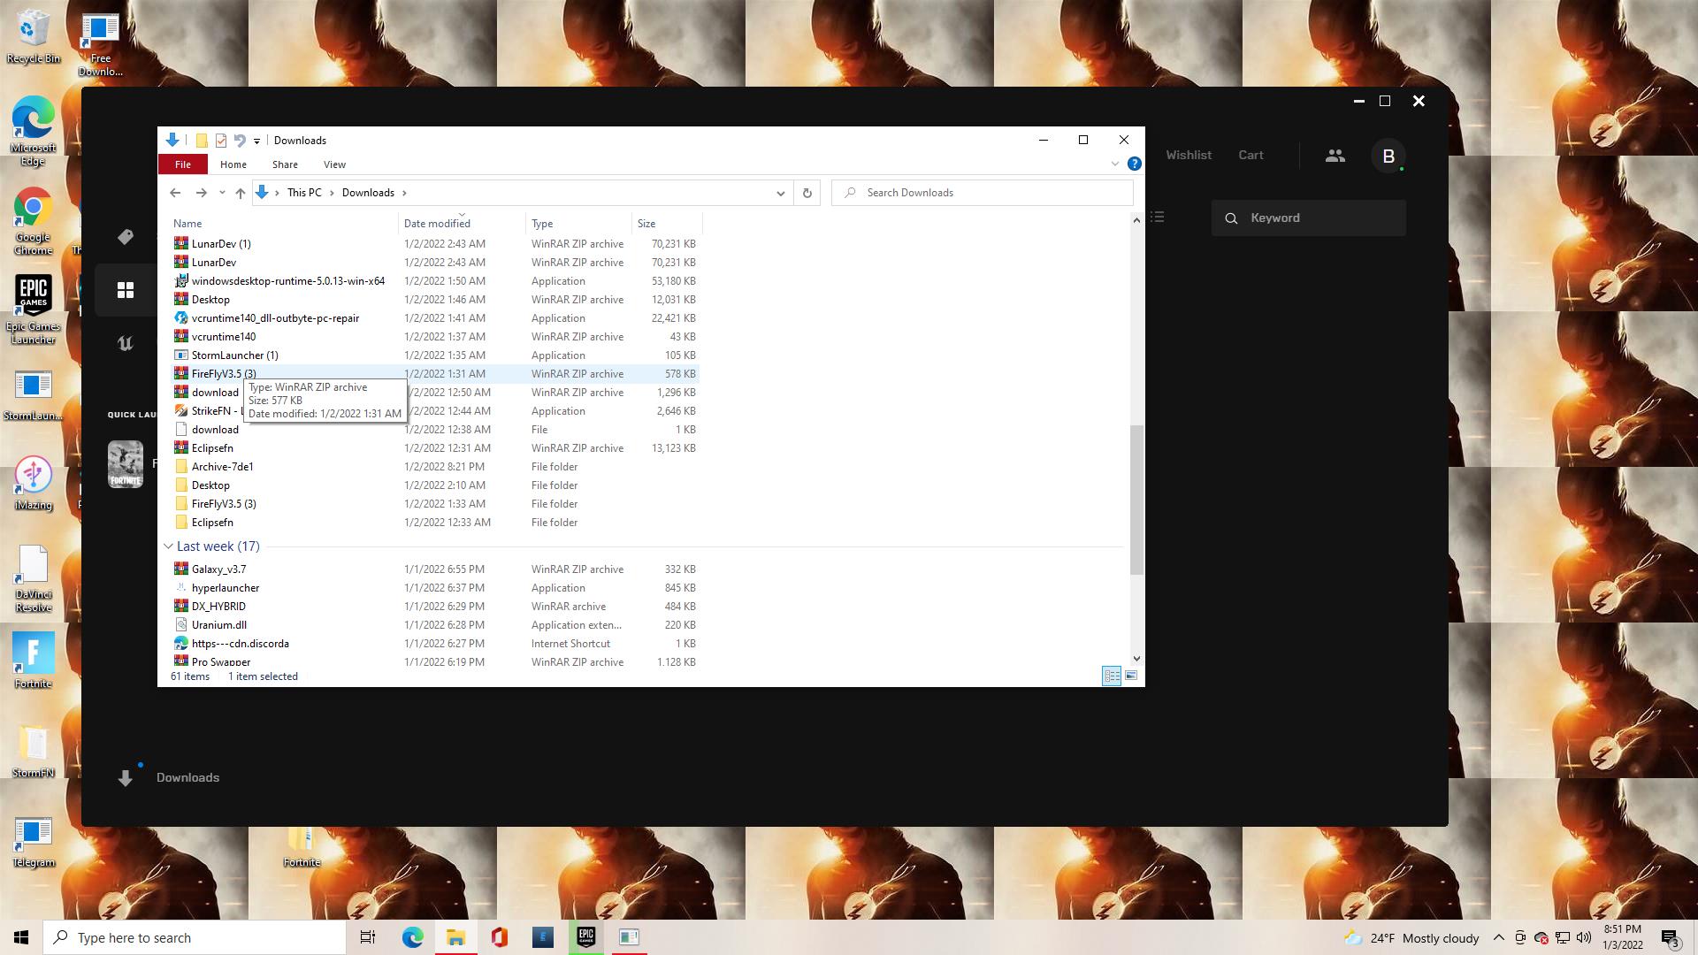1698x955 pixels.
Task: Open the File menu in Explorer
Action: point(182,164)
